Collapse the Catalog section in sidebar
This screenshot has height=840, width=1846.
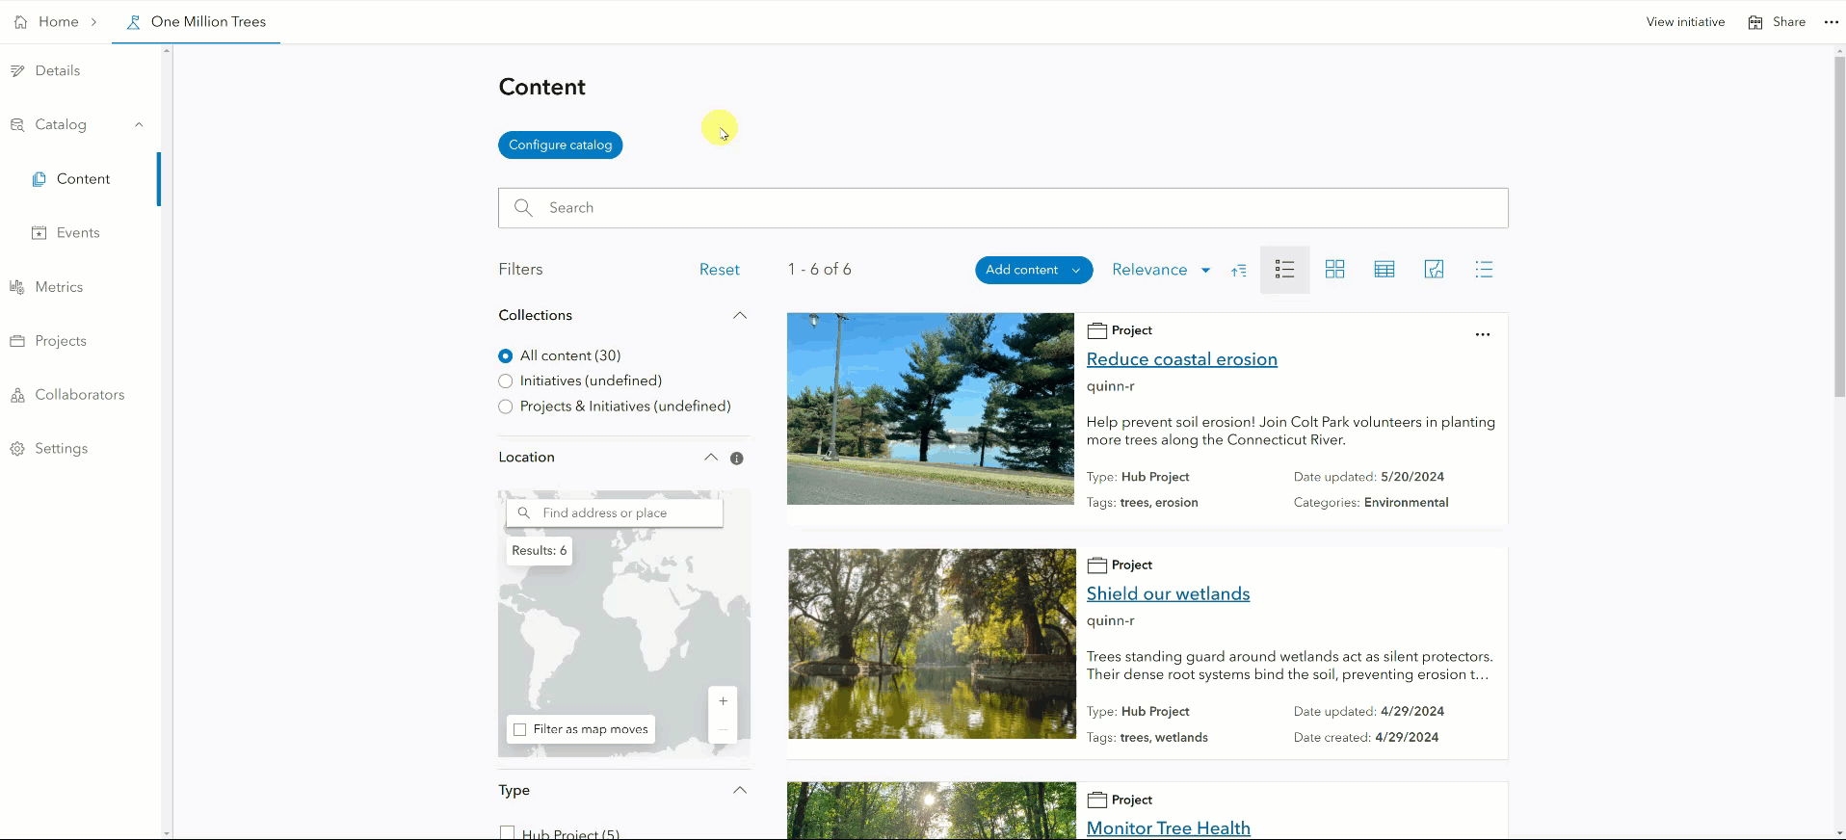pyautogui.click(x=139, y=124)
